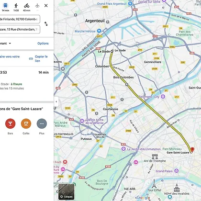Open Marché Héloïse shopping marker
This screenshot has width=201, height=201.
[99, 31]
